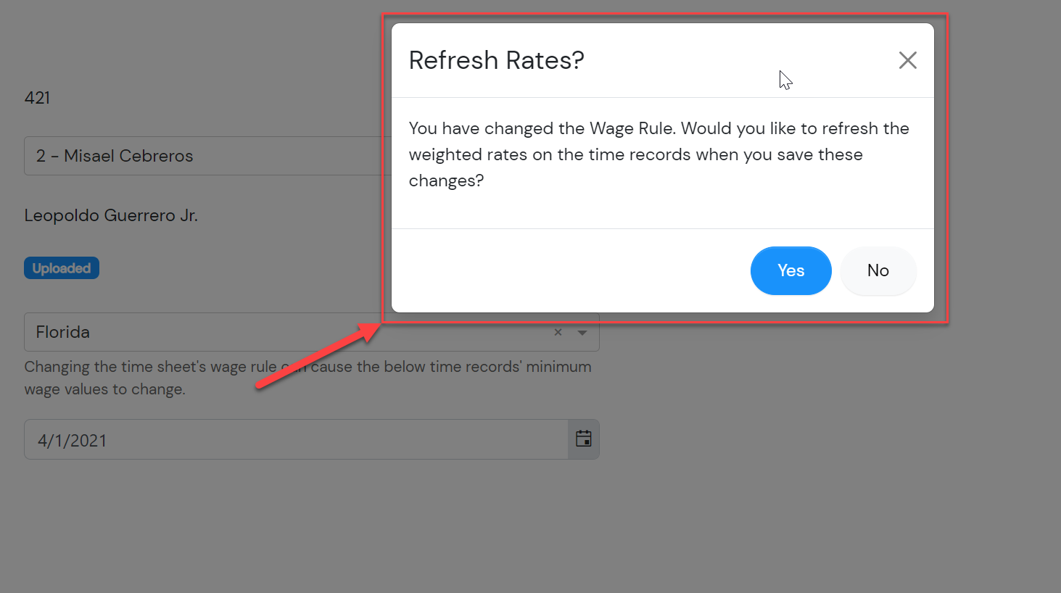Click the Uploaded status badge
Viewport: 1061px width, 593px height.
click(x=62, y=268)
